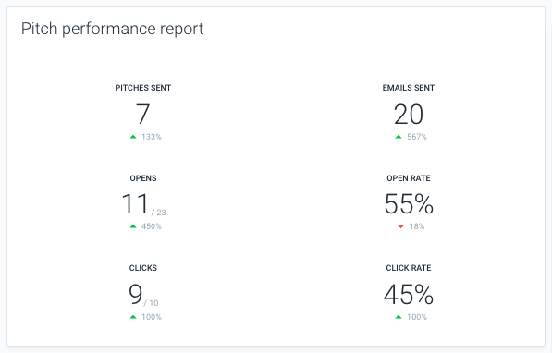The width and height of the screenshot is (552, 353).
Task: Click the green up arrow under Pitches Sent
Action: [x=133, y=137]
